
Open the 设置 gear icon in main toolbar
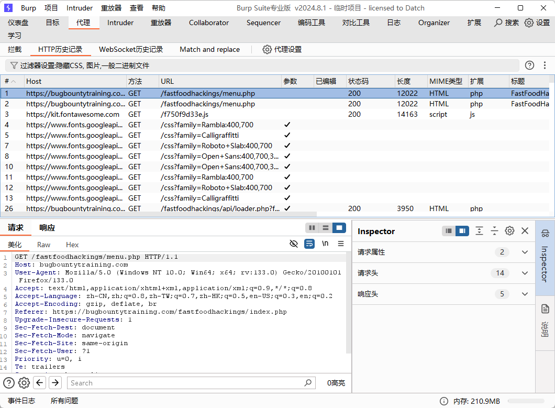tap(529, 23)
